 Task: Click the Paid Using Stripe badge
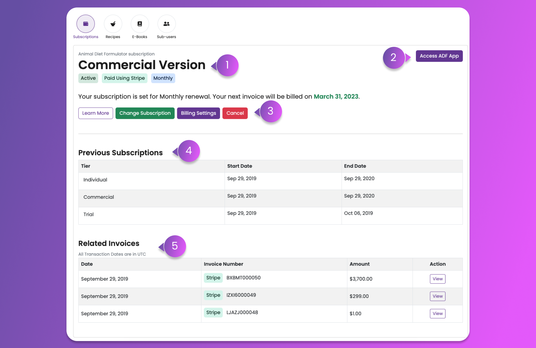click(124, 78)
